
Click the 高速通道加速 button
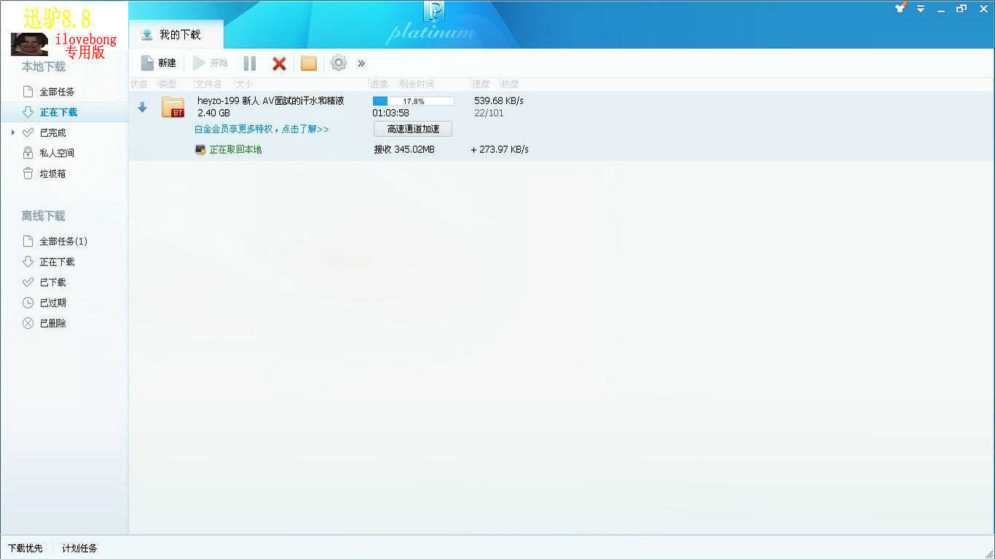413,129
